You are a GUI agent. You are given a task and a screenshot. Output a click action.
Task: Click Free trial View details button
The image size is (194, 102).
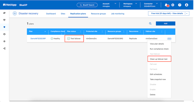(167, 14)
